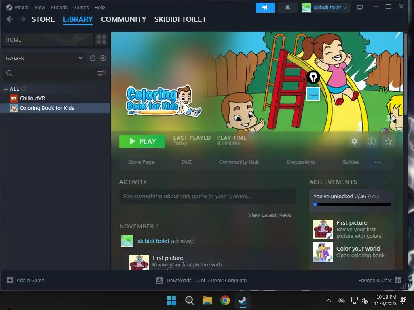Image resolution: width=414 pixels, height=310 pixels.
Task: Open the Friends menu
Action: click(x=59, y=7)
